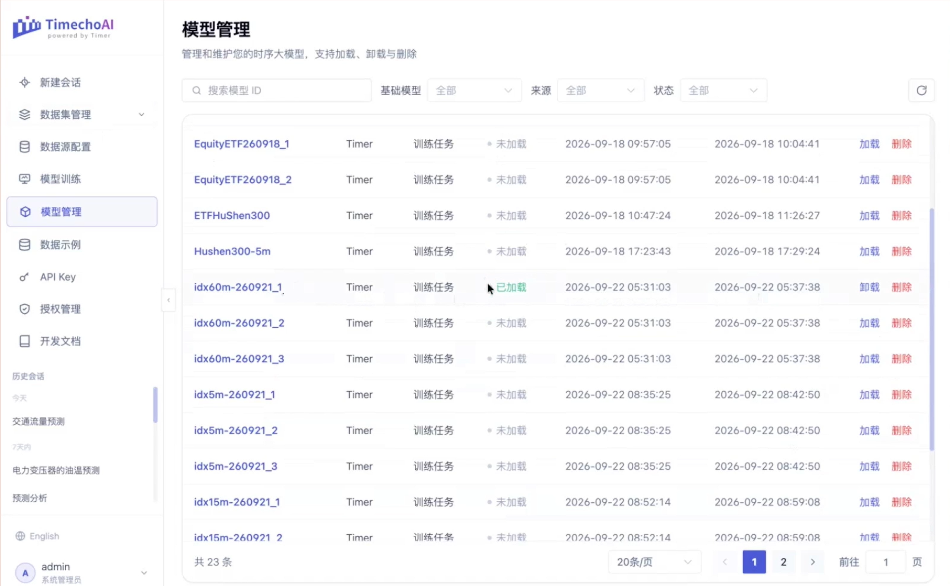Click the 搜索模型 ID search field
The height and width of the screenshot is (586, 950).
[277, 91]
